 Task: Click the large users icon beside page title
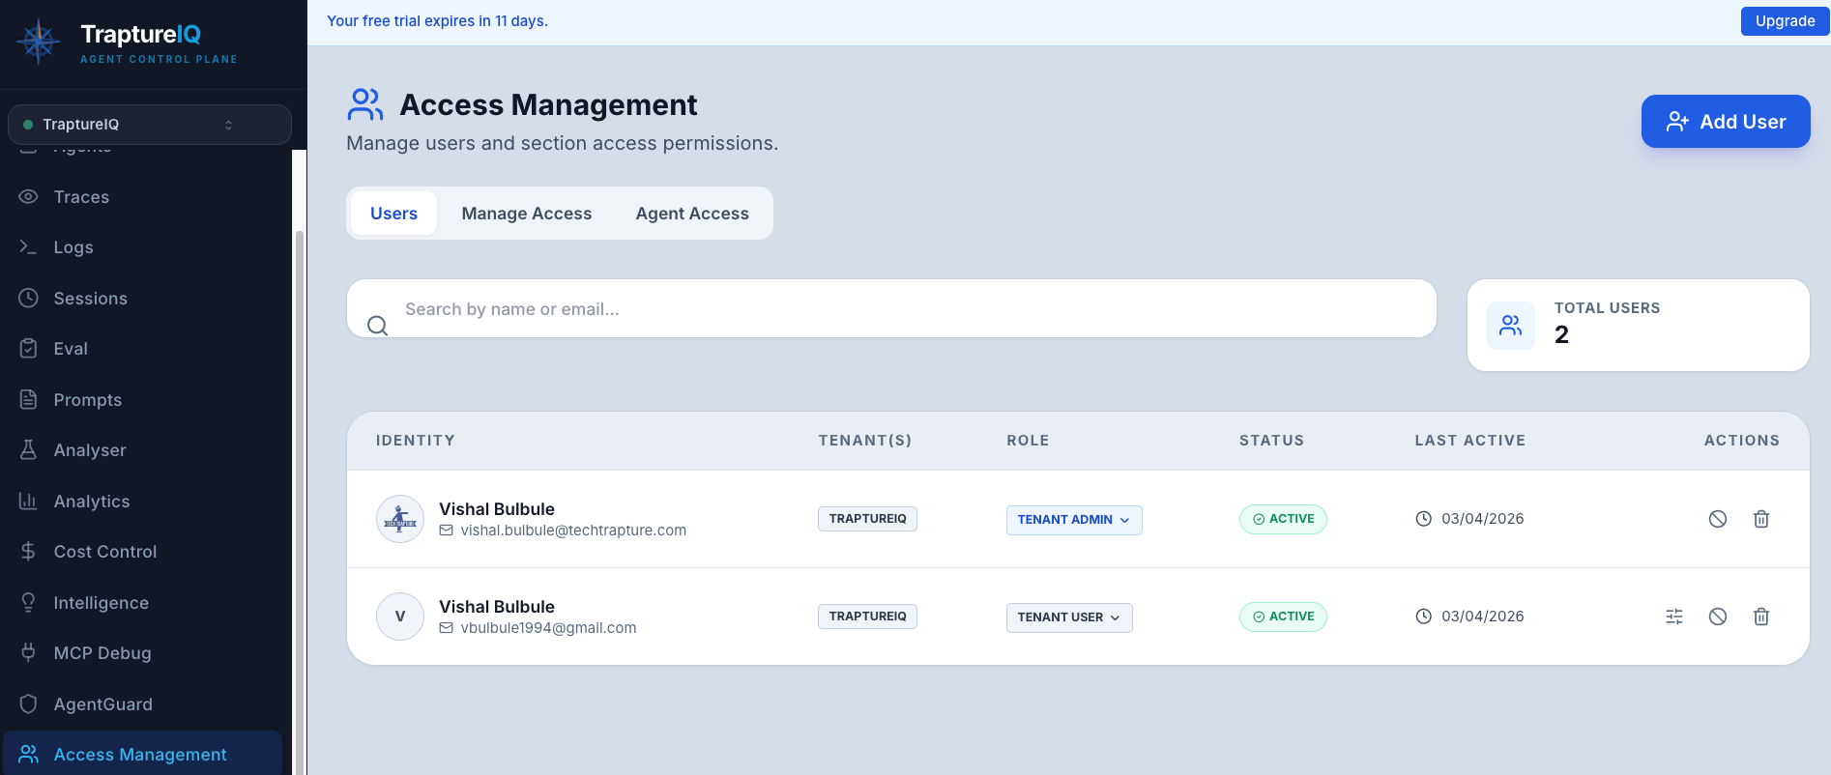365,104
